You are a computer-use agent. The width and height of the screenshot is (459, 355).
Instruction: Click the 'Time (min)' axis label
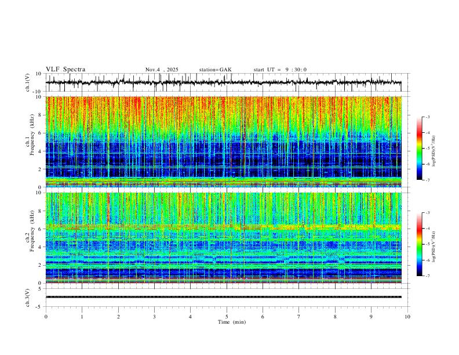tap(232, 322)
